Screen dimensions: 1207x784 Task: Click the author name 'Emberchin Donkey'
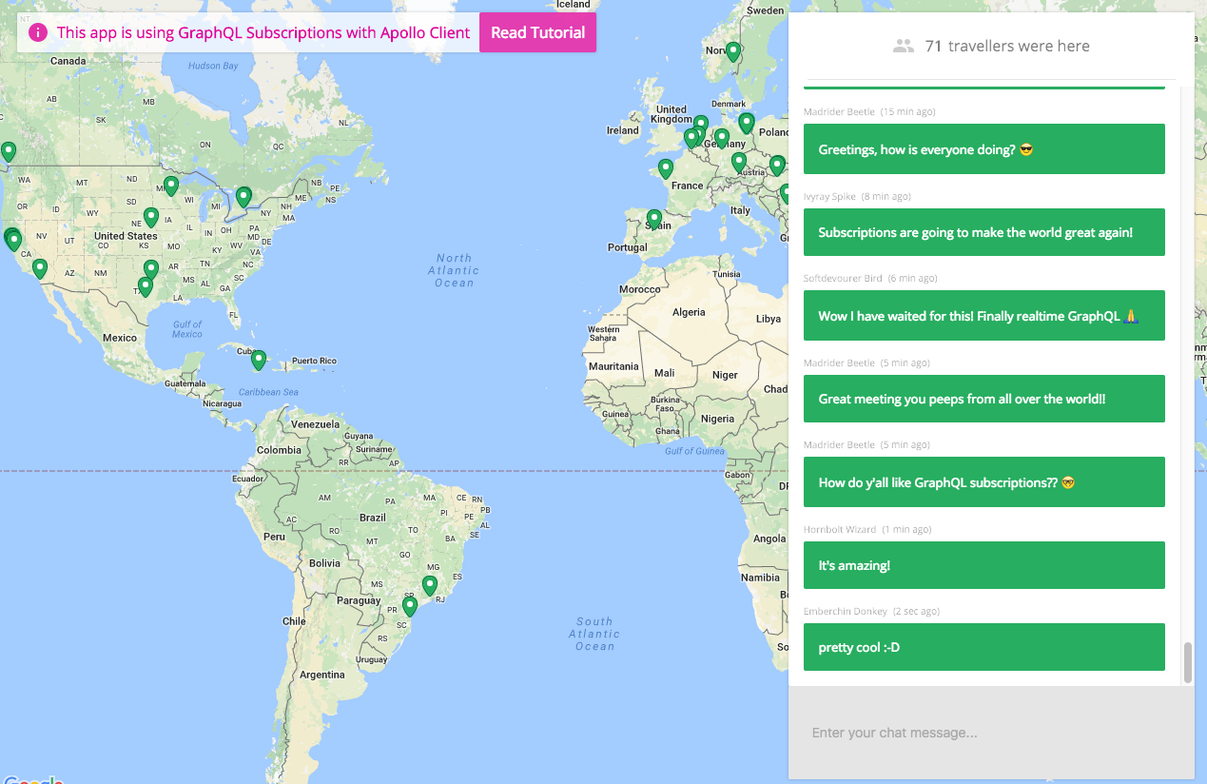point(845,611)
